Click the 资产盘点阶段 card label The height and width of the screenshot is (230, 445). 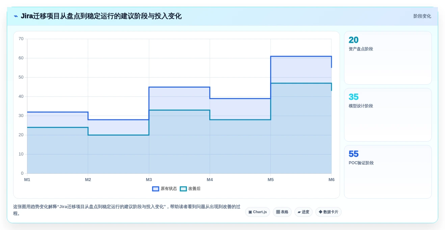[x=361, y=49]
